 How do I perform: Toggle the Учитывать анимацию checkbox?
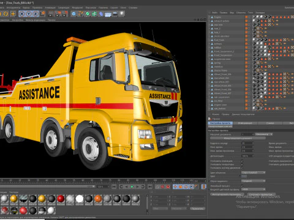coord(242,161)
